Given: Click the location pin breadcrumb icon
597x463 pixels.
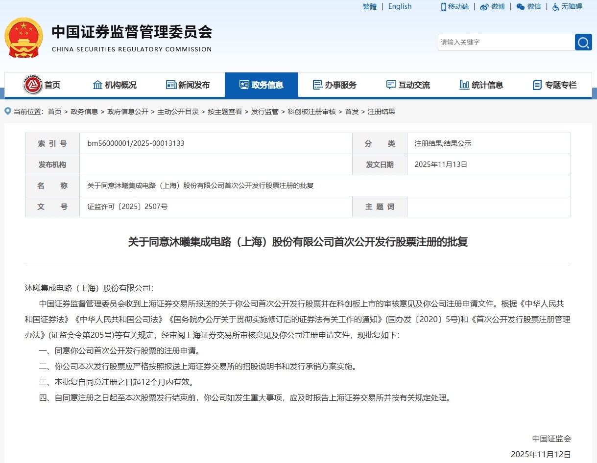Looking at the screenshot, I should click(x=8, y=111).
